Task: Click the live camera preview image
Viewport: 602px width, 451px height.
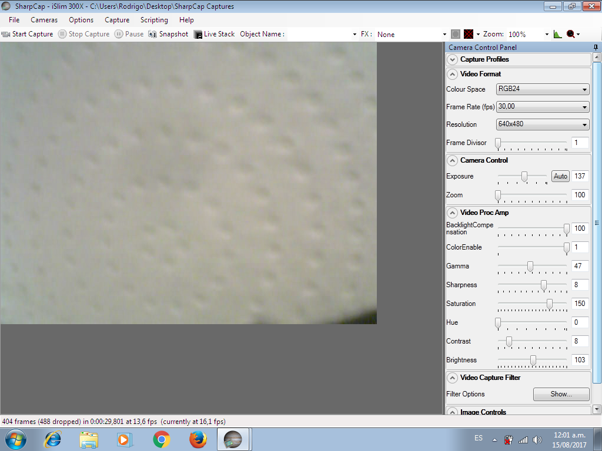Action: (x=189, y=183)
